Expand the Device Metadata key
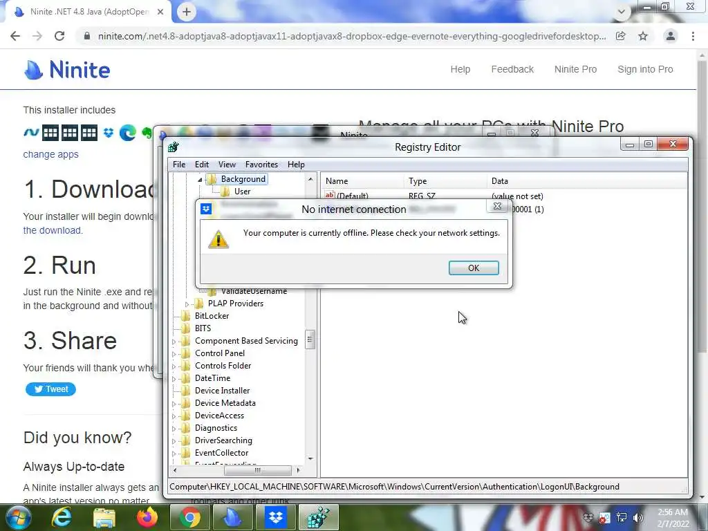The image size is (708, 531). click(x=174, y=404)
